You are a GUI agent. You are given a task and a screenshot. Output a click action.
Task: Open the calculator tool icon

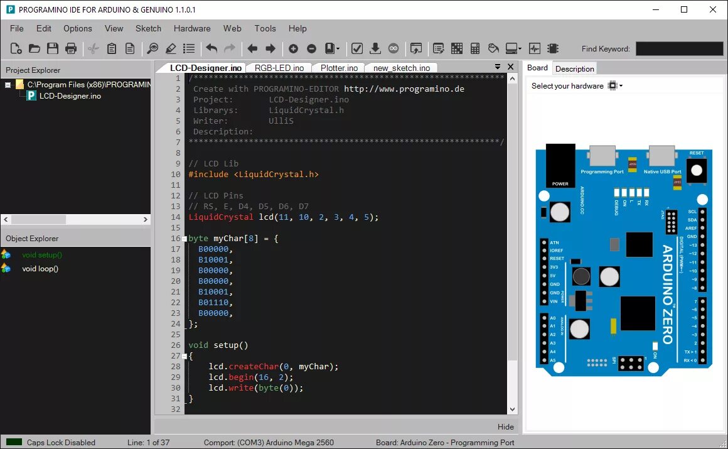click(x=475, y=48)
